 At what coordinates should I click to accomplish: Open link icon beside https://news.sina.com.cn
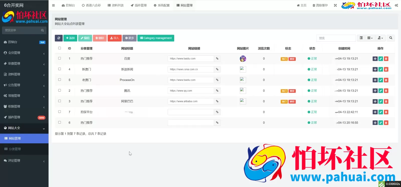[x=217, y=69]
